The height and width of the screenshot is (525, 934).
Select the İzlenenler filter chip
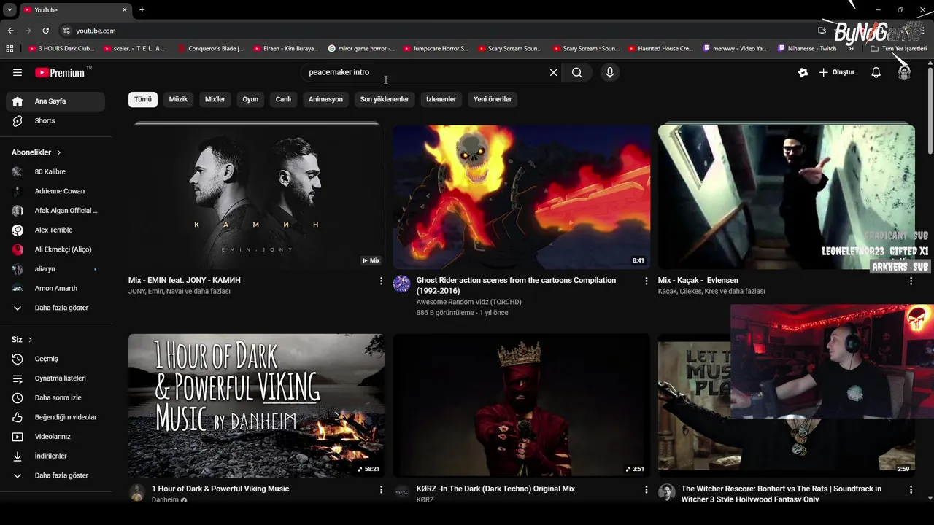click(x=441, y=99)
